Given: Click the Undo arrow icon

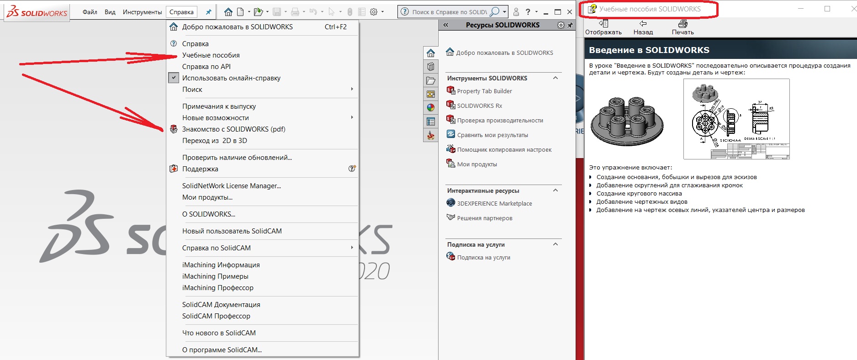Looking at the screenshot, I should point(313,12).
